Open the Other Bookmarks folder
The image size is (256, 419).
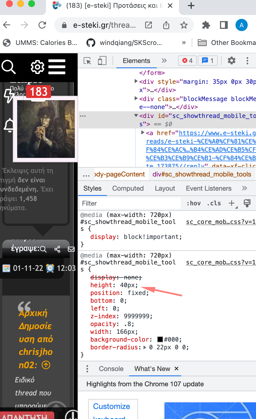pyautogui.click(x=227, y=43)
